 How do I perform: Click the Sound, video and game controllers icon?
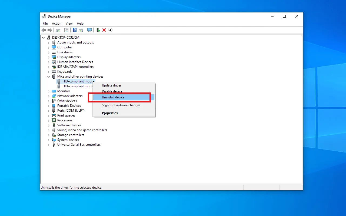54,130
